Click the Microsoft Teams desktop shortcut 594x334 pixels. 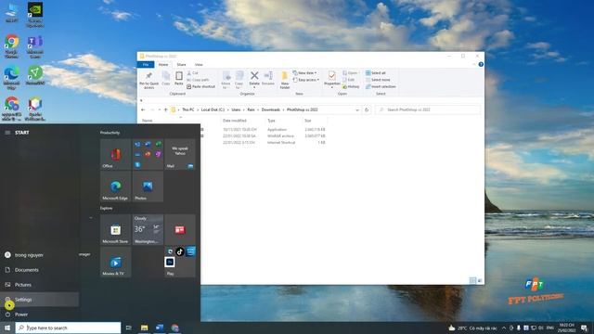35,46
